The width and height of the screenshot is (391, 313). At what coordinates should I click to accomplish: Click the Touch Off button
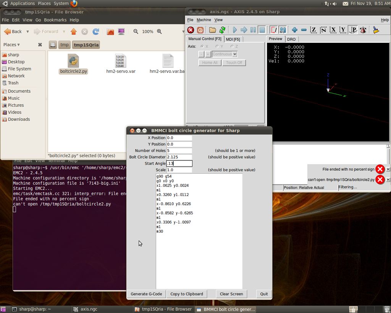[234, 63]
